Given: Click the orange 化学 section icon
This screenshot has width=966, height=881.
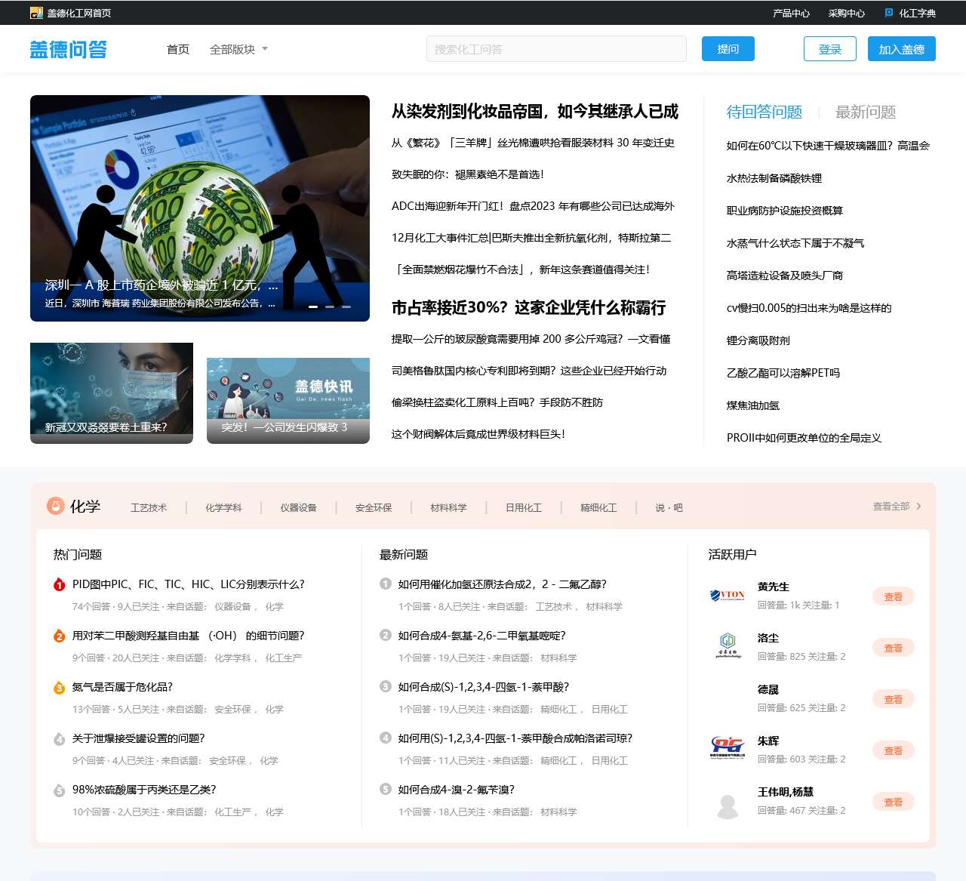Looking at the screenshot, I should tap(55, 506).
